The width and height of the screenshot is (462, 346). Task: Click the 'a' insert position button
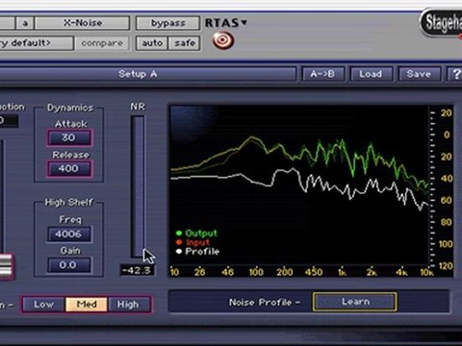point(25,23)
